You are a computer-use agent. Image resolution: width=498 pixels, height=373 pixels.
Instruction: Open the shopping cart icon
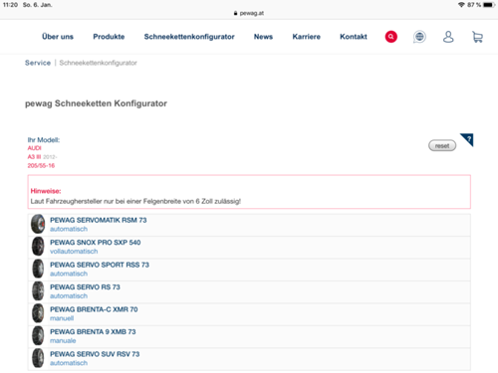(x=477, y=37)
